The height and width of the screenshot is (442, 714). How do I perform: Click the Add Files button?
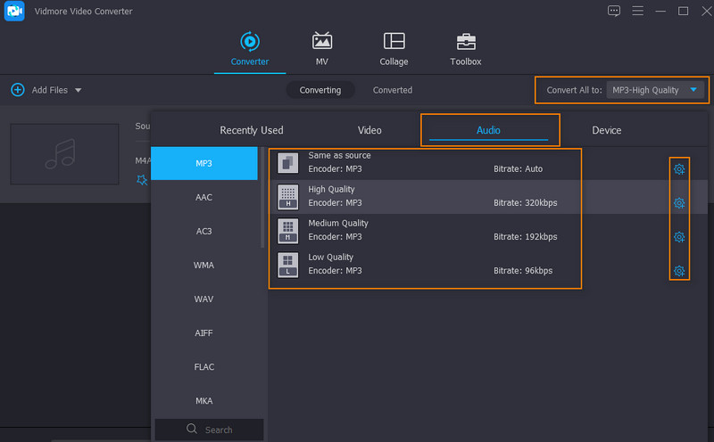point(38,90)
